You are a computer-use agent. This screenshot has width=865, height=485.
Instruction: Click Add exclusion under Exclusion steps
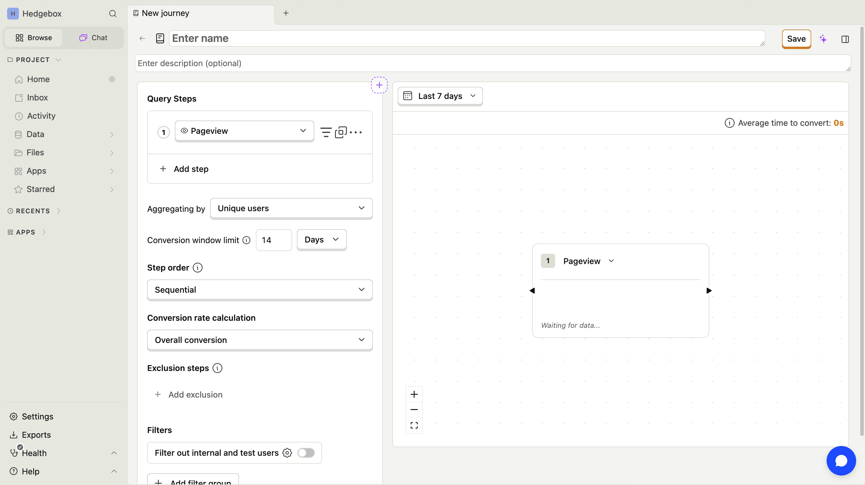189,394
